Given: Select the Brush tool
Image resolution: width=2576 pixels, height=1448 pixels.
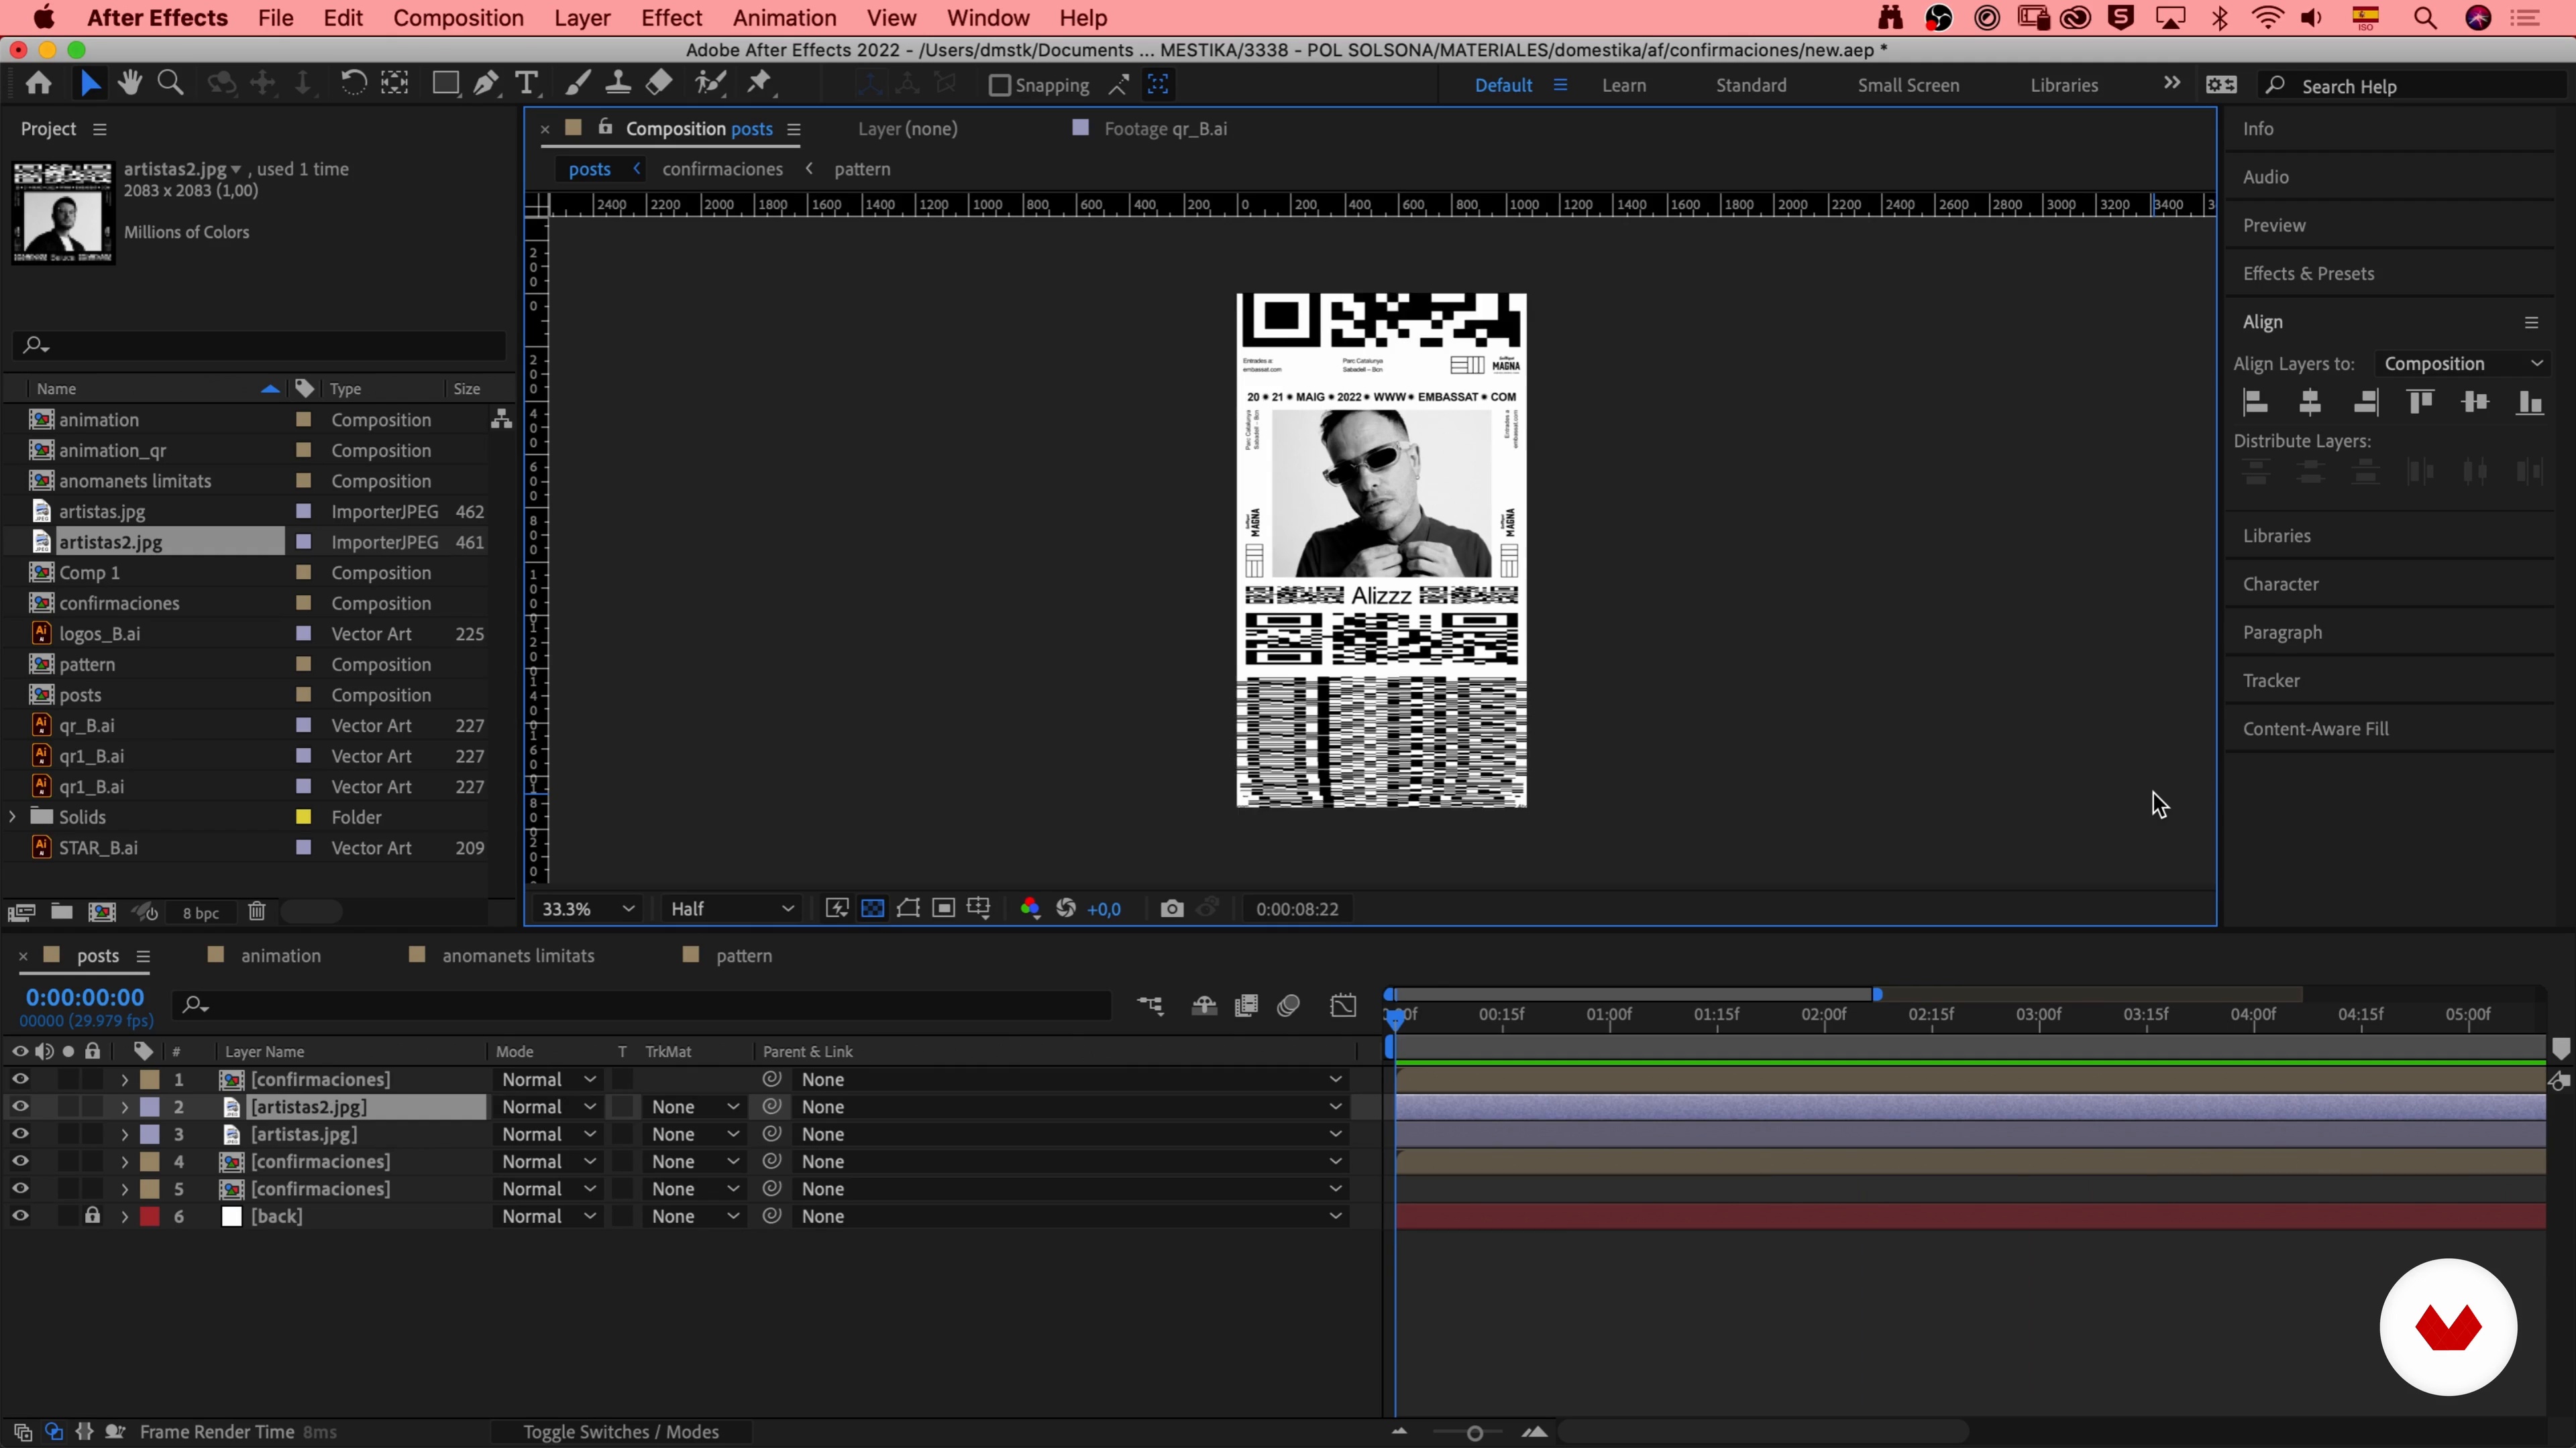Looking at the screenshot, I should pyautogui.click(x=577, y=83).
